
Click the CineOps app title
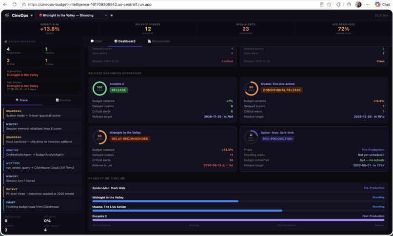point(20,15)
